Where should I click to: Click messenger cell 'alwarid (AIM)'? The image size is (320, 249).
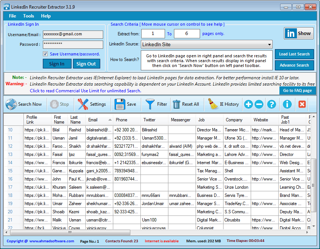click(182, 146)
